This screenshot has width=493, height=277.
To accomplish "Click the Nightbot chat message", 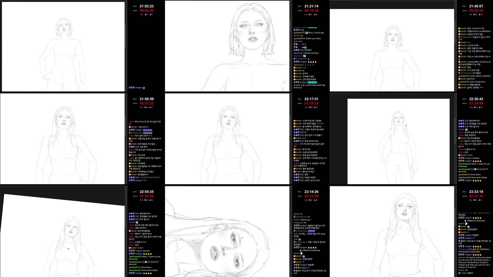I will (300, 56).
